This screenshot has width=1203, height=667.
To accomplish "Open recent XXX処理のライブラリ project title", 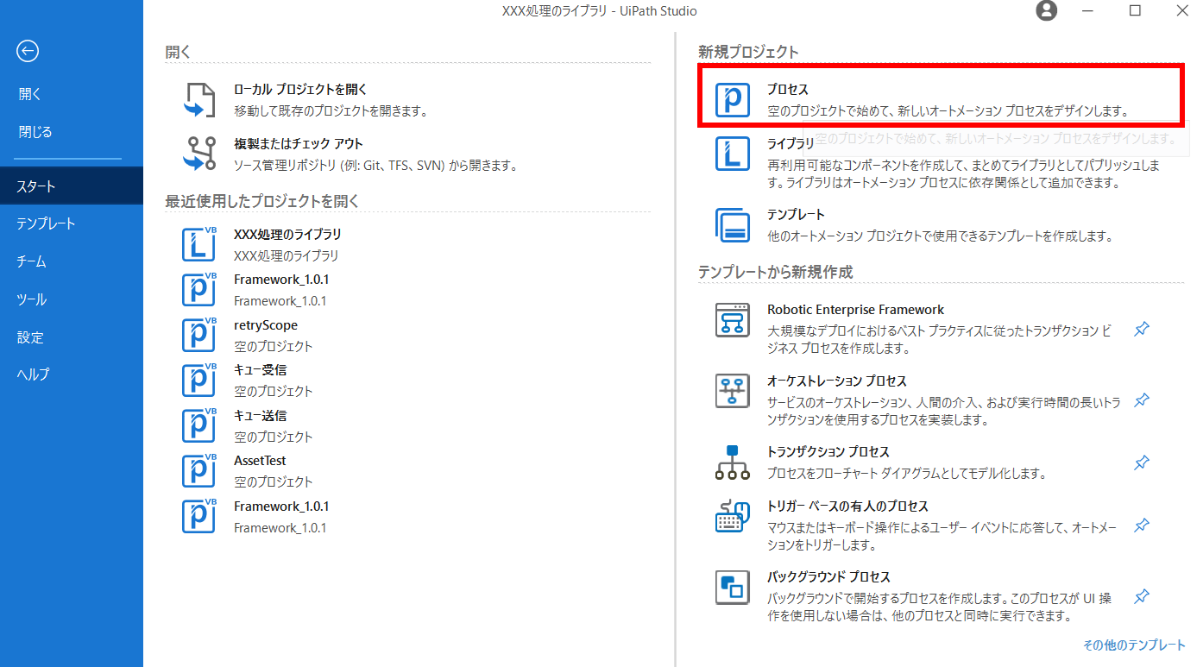I will [x=287, y=234].
